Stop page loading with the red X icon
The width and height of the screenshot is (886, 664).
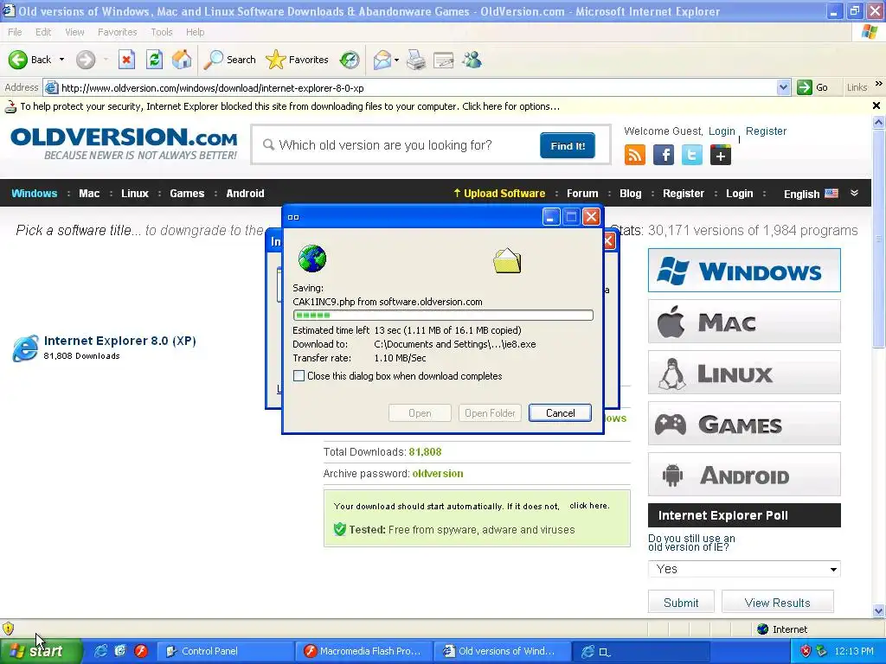click(126, 60)
